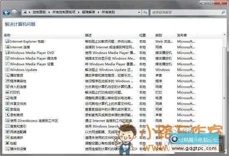The width and height of the screenshot is (229, 156).
Task: Open the 打印机 troubleshooter name
Action: pyautogui.click(x=15, y=93)
